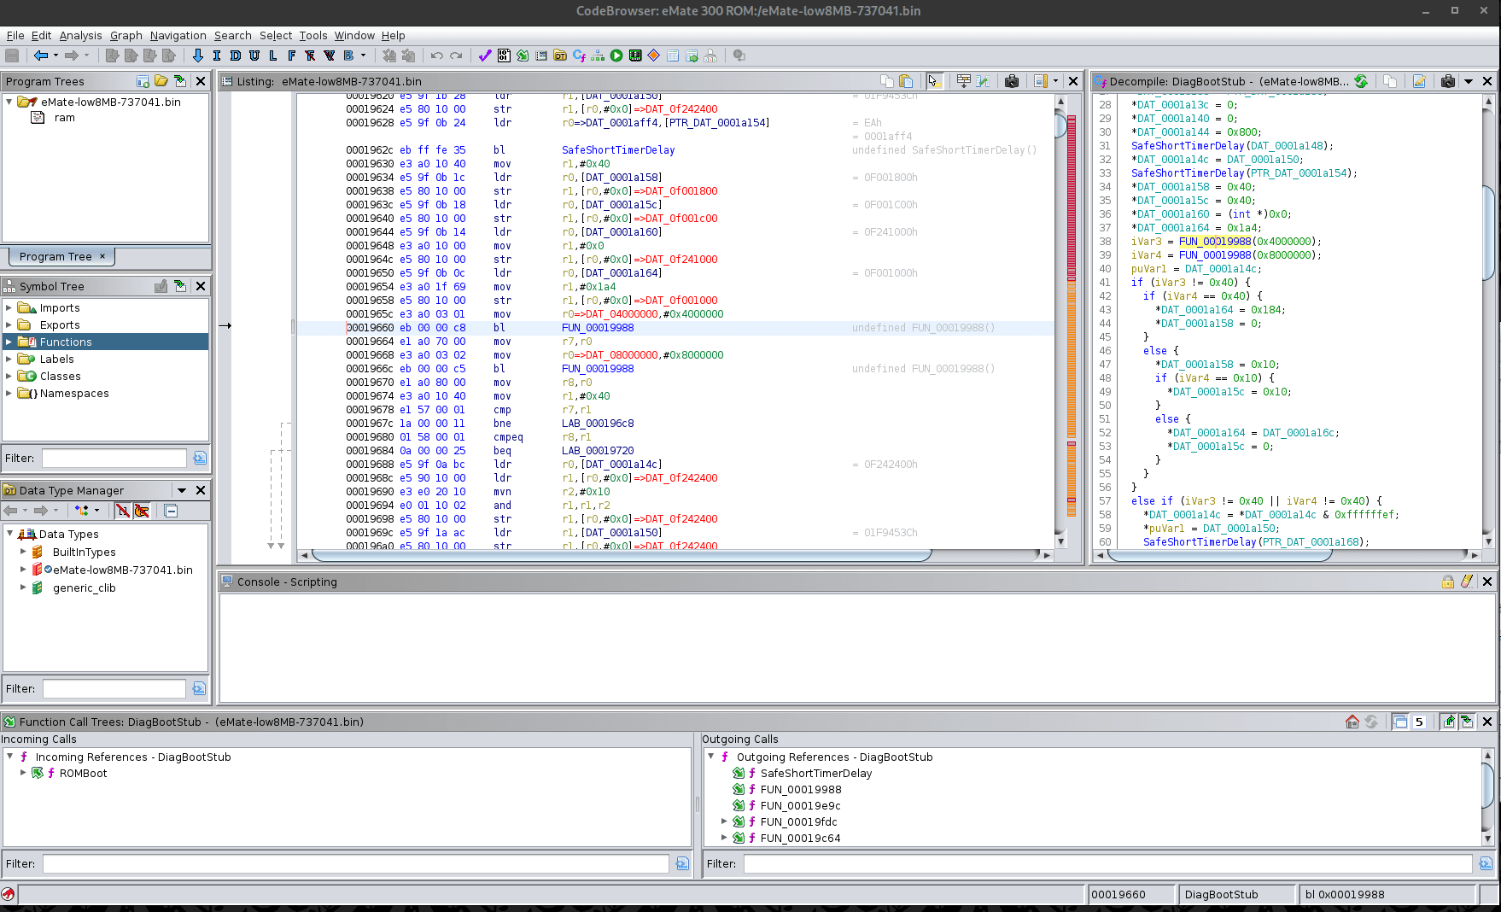Open Data Type Manager dropdown menu arrow
Viewport: 1501px width, 912px height.
point(182,490)
